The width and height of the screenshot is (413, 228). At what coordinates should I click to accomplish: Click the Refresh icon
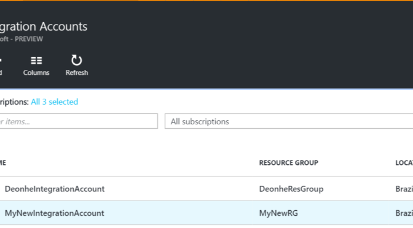[77, 60]
